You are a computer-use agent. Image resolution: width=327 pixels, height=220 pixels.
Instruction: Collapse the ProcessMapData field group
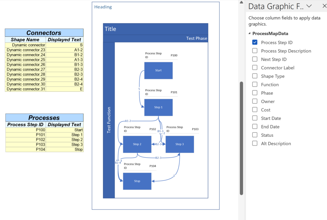point(250,33)
